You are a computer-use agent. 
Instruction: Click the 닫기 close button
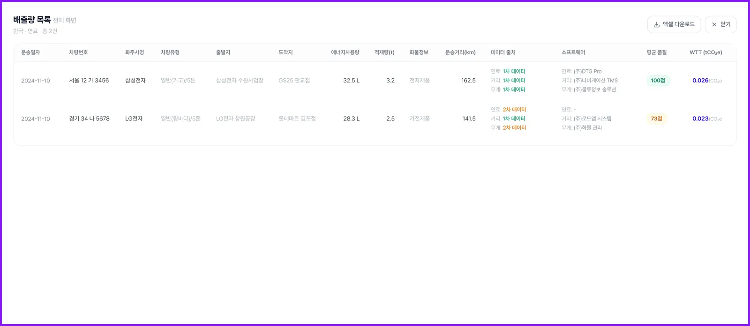click(720, 24)
